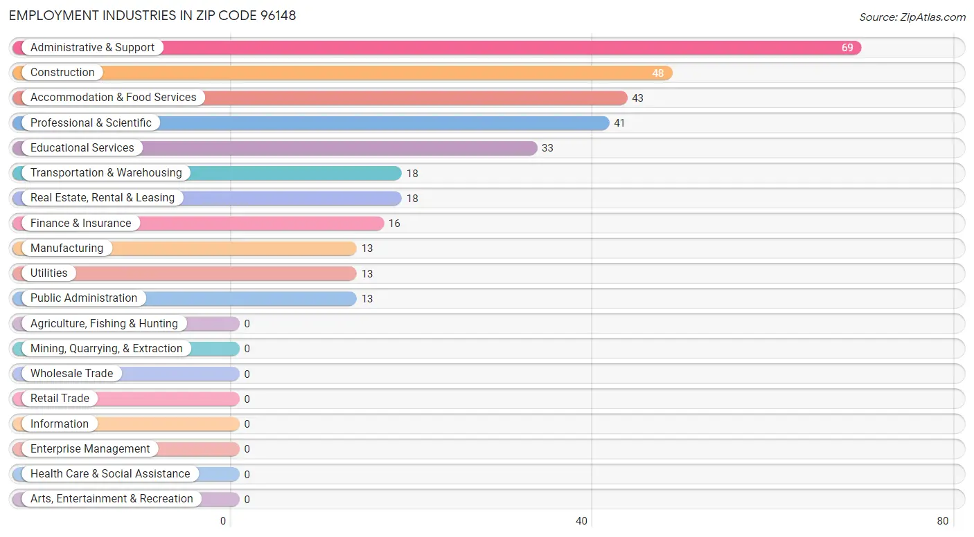Image resolution: width=974 pixels, height=537 pixels.
Task: Click the 'Construction' bar label
Action: tap(62, 73)
